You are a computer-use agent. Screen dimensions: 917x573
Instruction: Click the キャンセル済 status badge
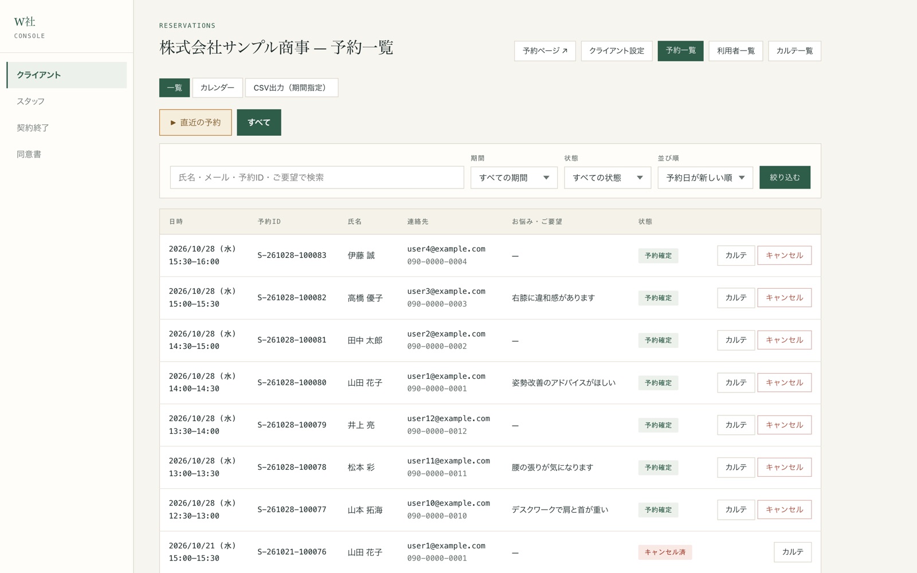coord(665,552)
